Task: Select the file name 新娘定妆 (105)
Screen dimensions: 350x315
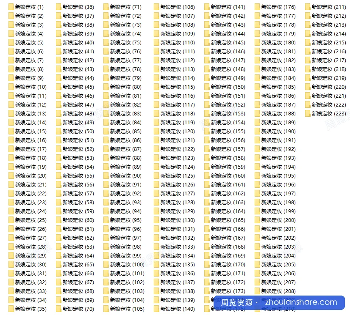Action: pyautogui.click(x=127, y=309)
